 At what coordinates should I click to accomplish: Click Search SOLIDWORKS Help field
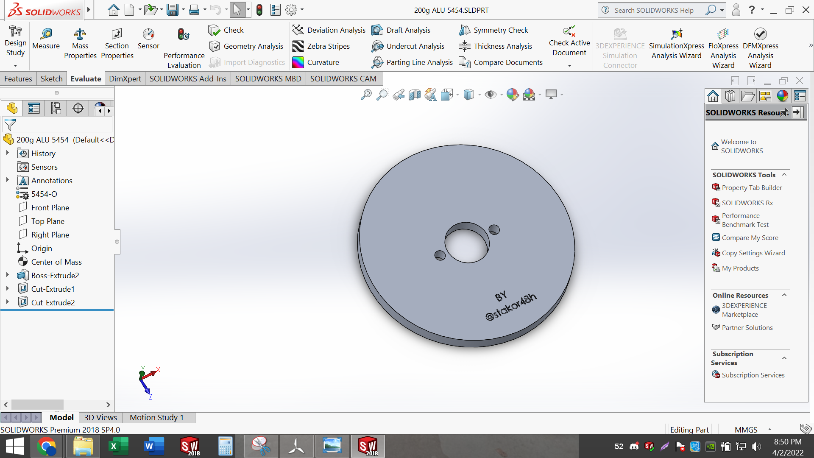coord(654,10)
